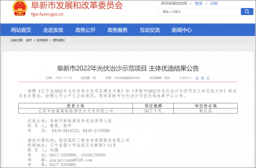256x168 pixels.
Task: Open the 走进发改 navigation menu
Action: click(53, 30)
